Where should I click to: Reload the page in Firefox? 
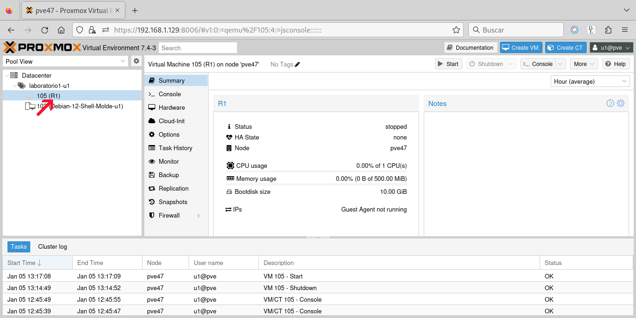click(x=45, y=30)
